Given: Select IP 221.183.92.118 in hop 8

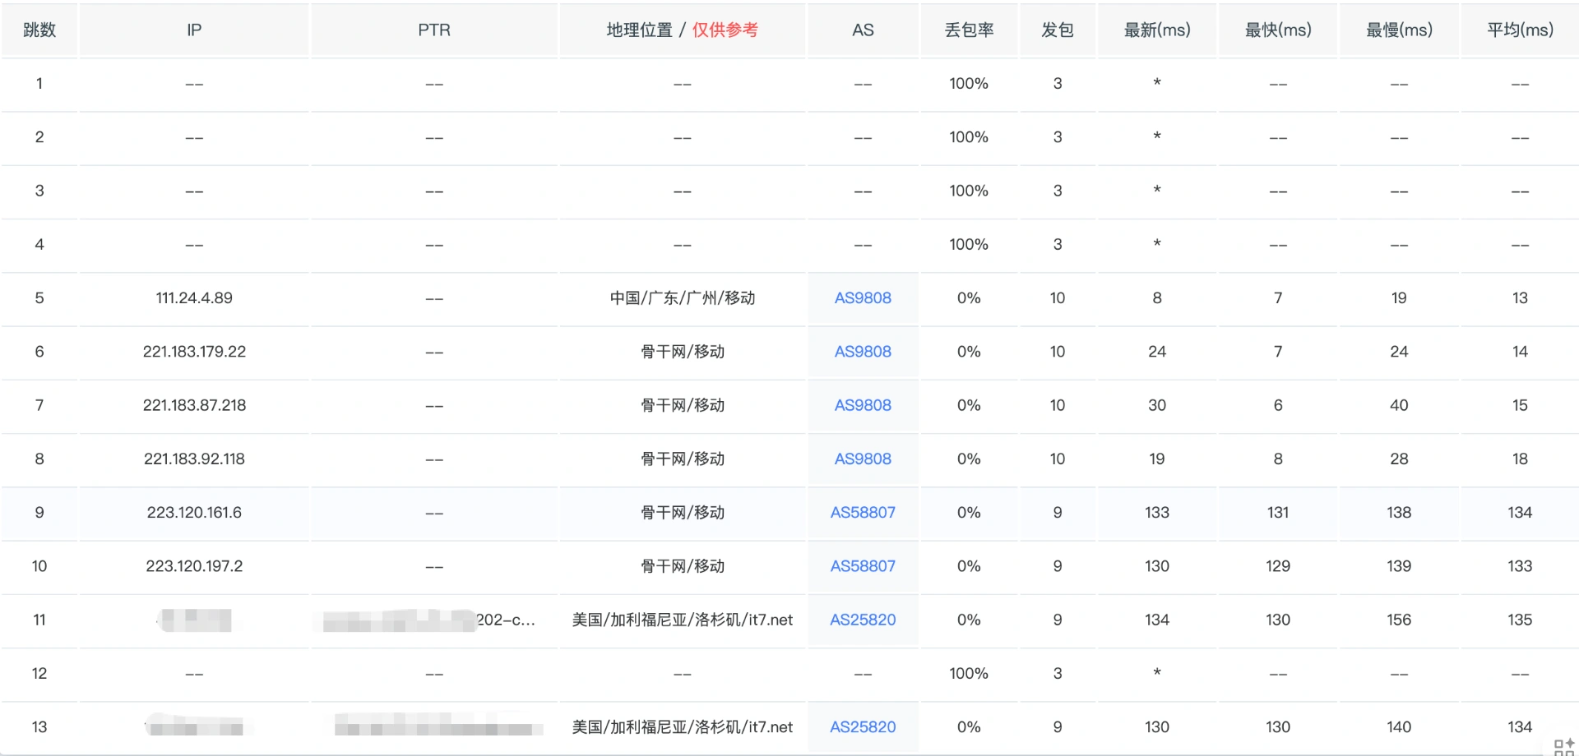Looking at the screenshot, I should coord(194,459).
